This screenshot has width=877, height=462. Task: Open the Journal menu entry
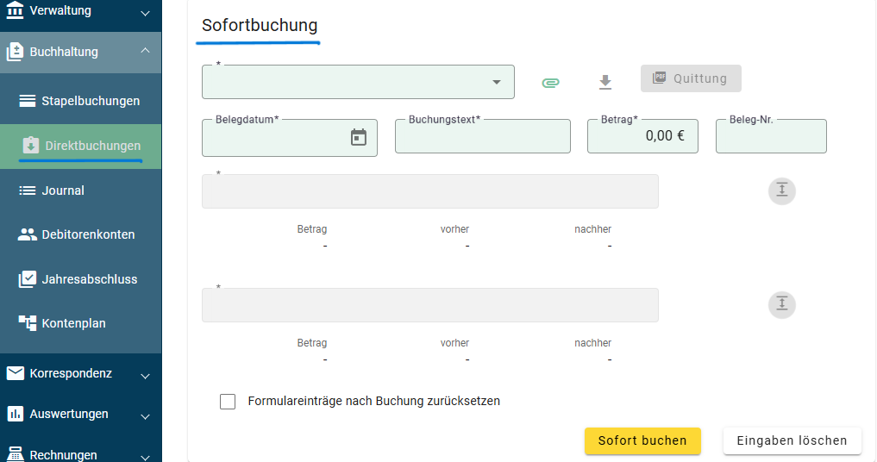click(63, 190)
